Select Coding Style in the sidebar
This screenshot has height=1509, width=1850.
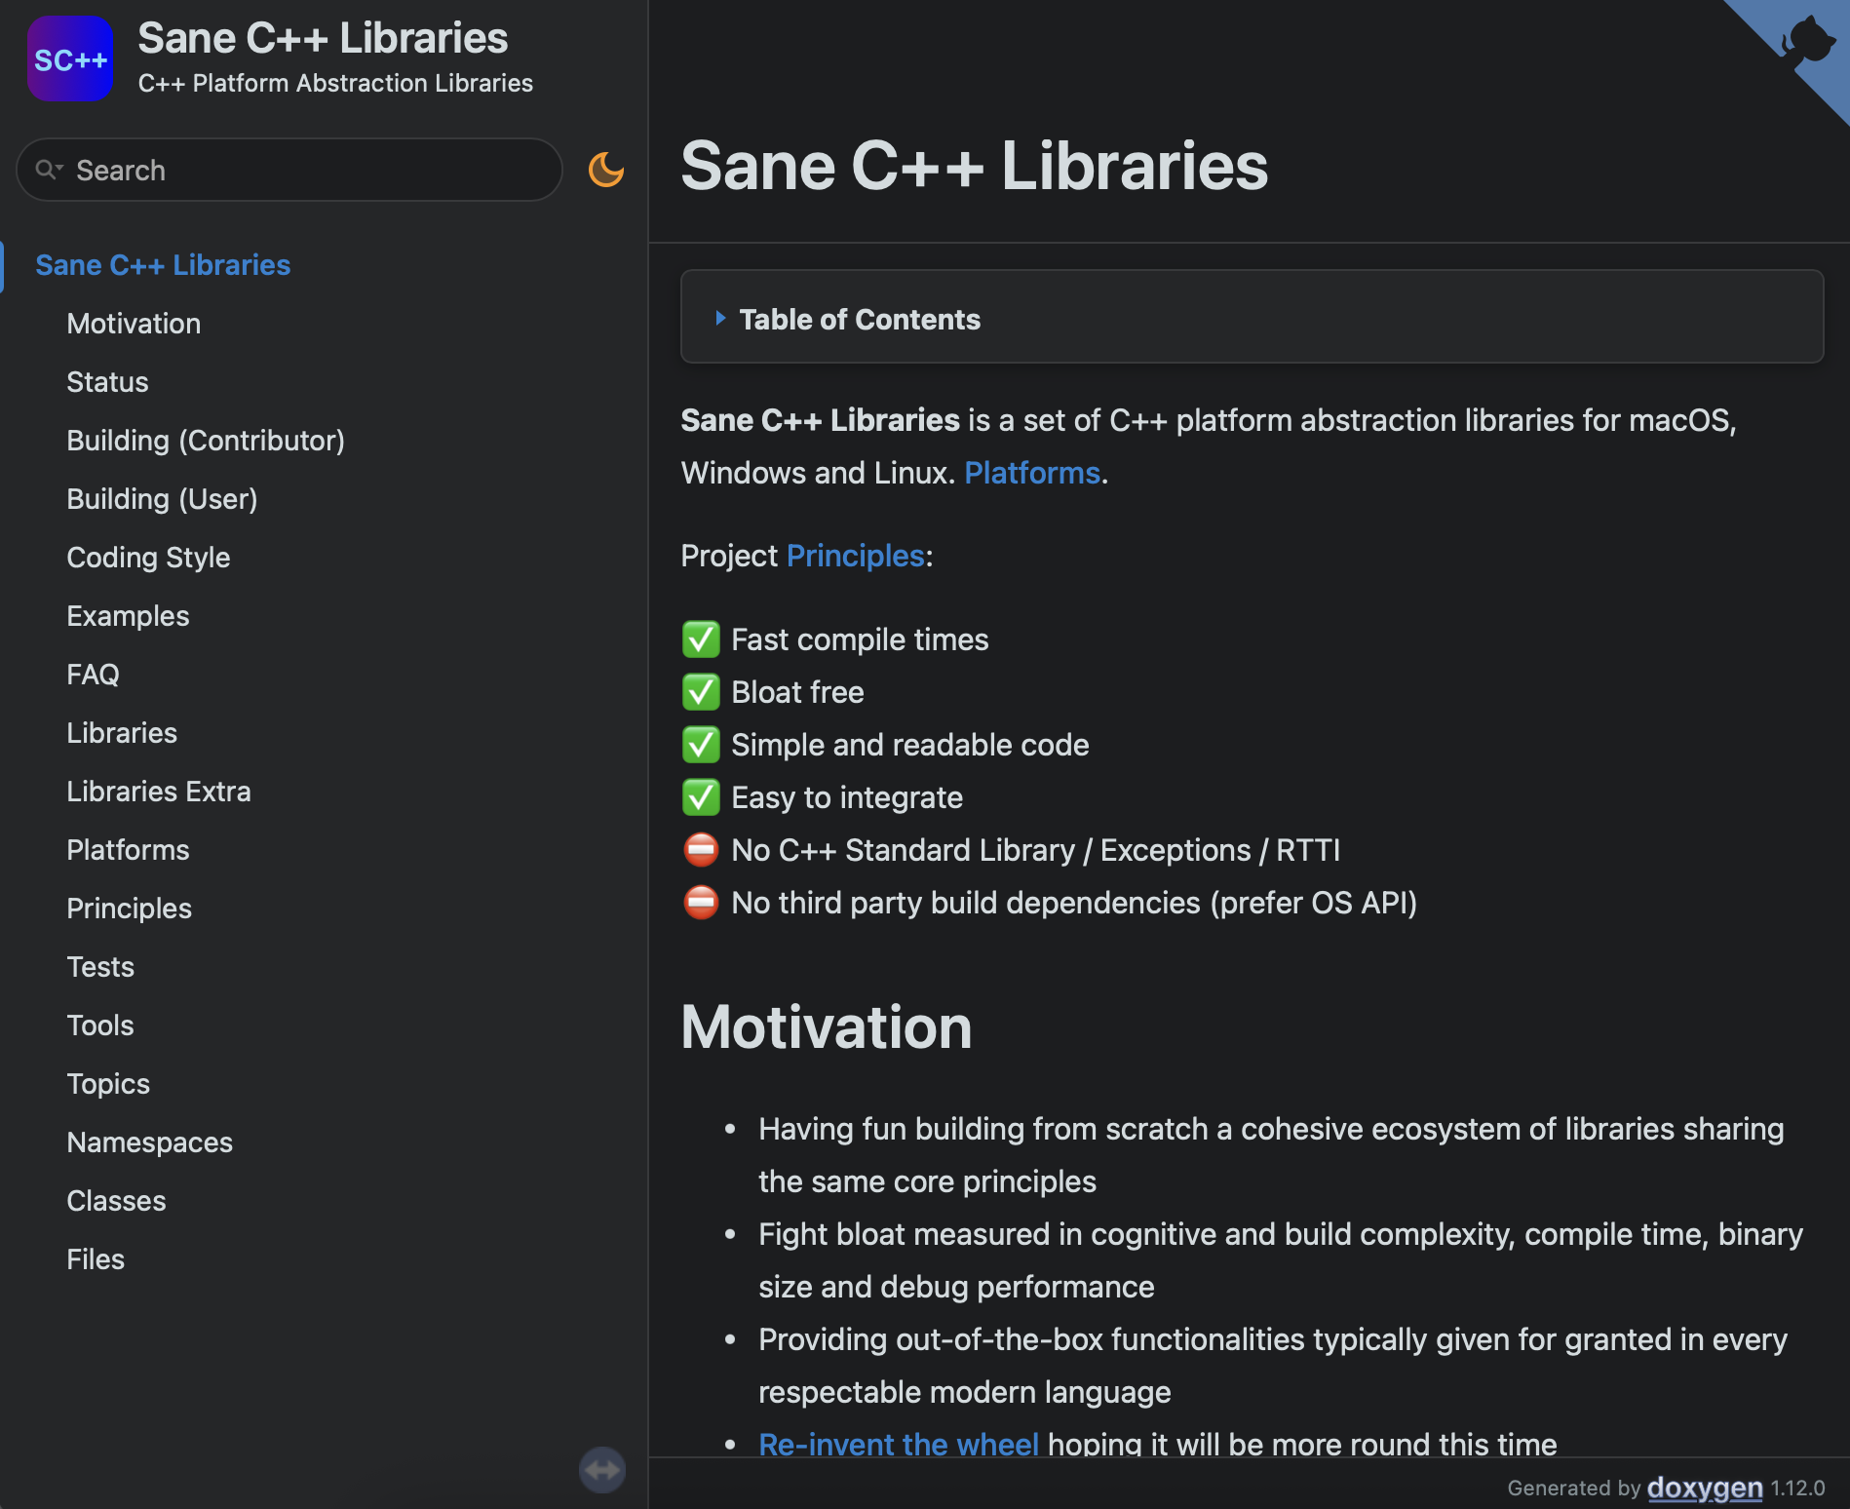(x=148, y=558)
